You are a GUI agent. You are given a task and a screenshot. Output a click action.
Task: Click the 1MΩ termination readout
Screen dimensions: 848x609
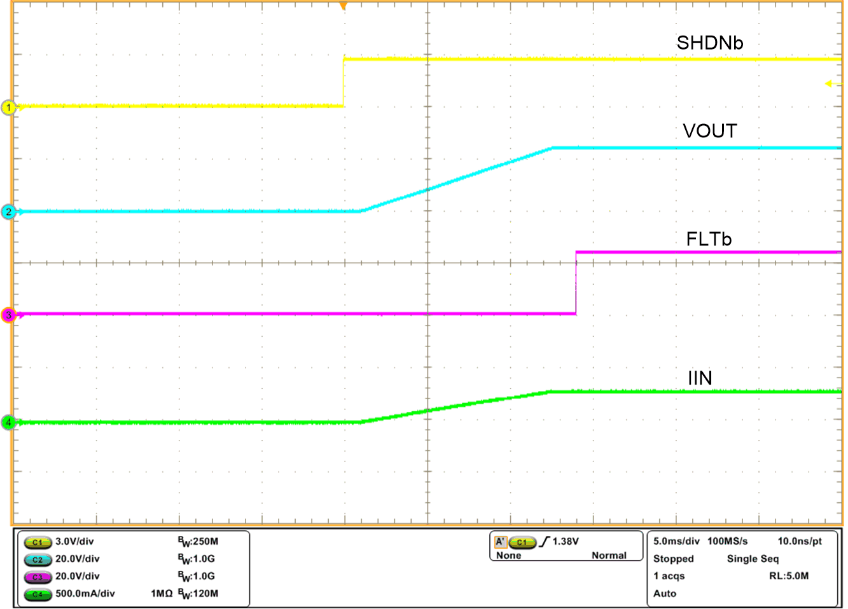point(162,593)
